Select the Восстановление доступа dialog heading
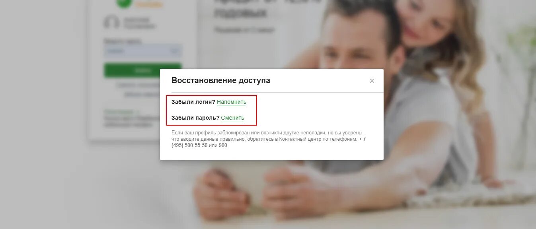 coord(221,81)
